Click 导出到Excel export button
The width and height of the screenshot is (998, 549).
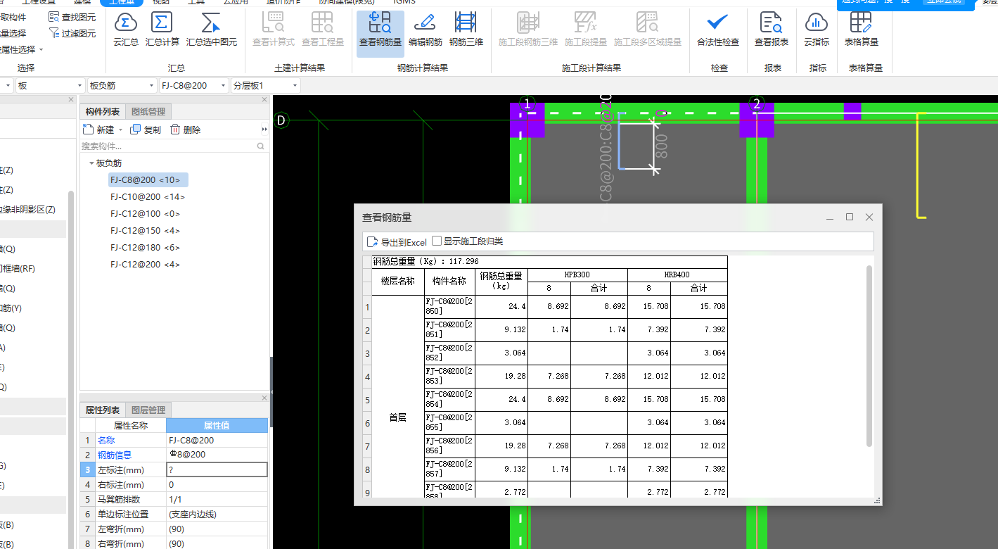pos(397,241)
